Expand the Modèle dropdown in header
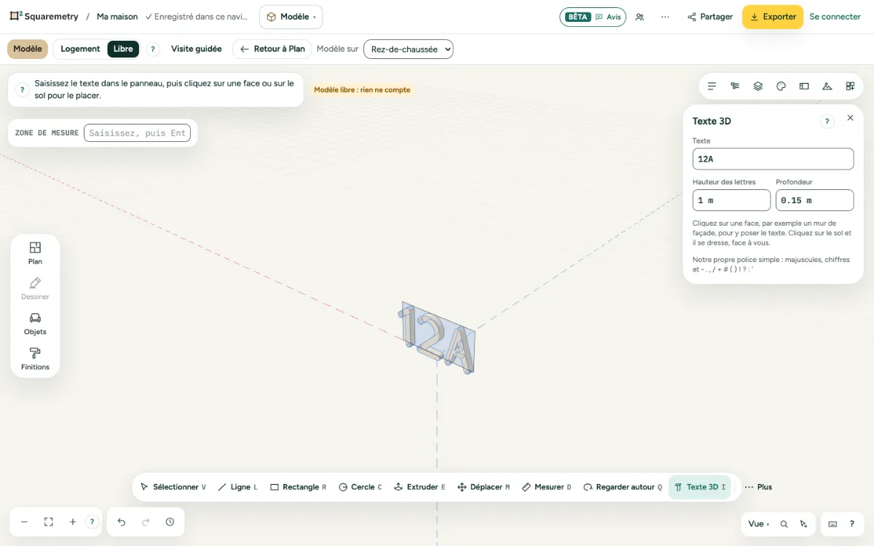 (291, 17)
